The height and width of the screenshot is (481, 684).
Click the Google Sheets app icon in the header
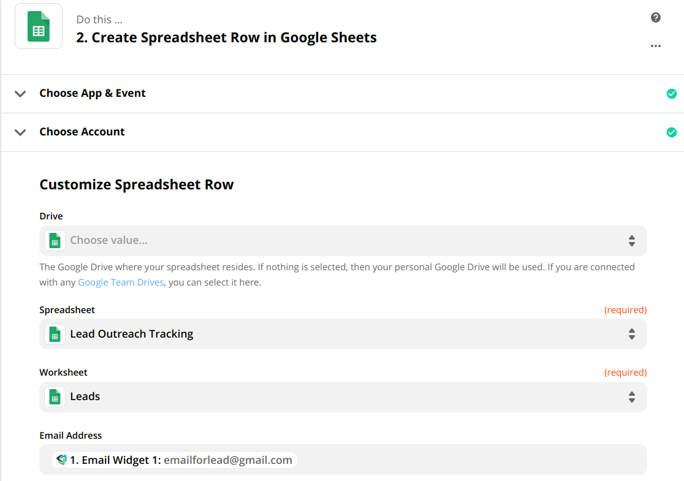[x=39, y=26]
